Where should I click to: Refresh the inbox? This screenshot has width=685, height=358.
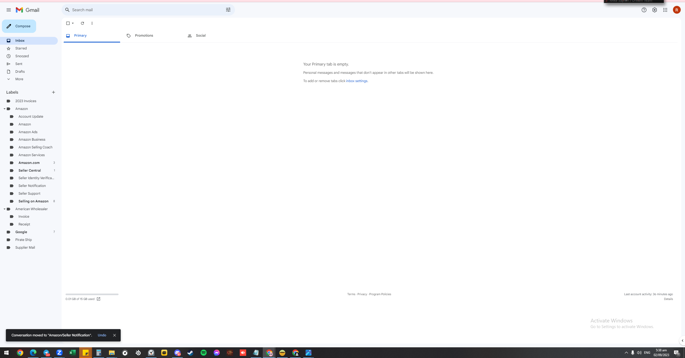[x=82, y=23]
